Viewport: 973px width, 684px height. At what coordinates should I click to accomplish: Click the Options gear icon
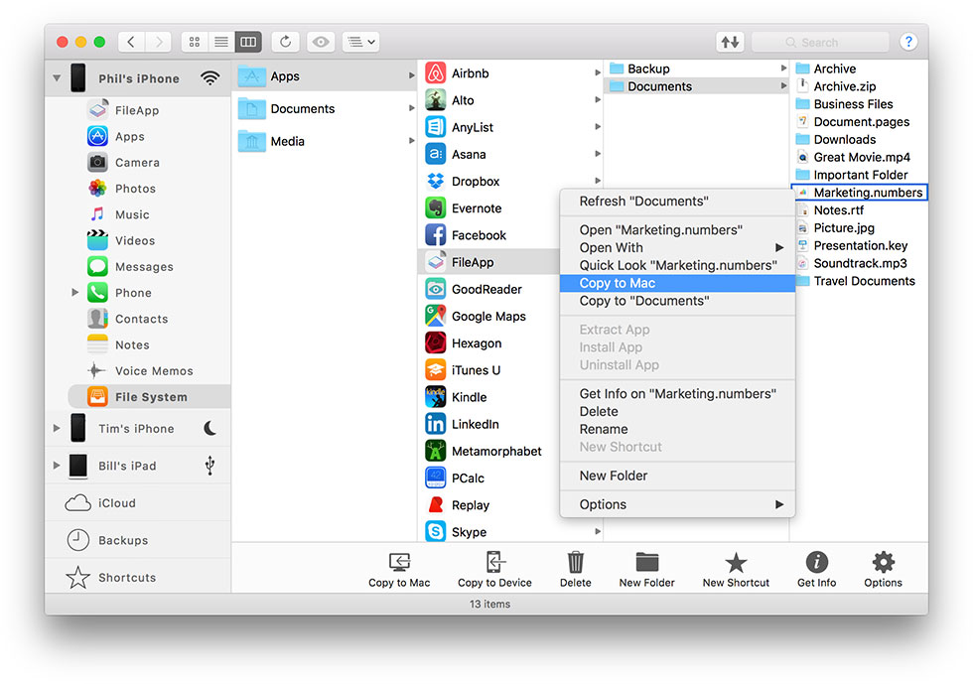pyautogui.click(x=883, y=563)
